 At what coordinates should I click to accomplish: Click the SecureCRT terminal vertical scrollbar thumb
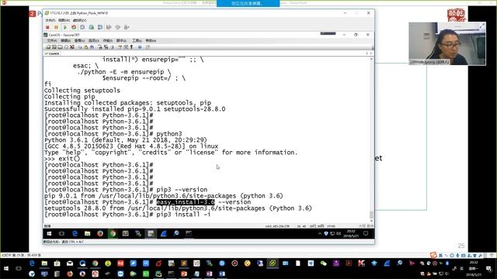[371, 215]
